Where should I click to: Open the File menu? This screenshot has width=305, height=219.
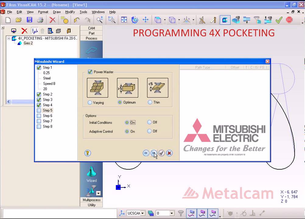point(9,12)
